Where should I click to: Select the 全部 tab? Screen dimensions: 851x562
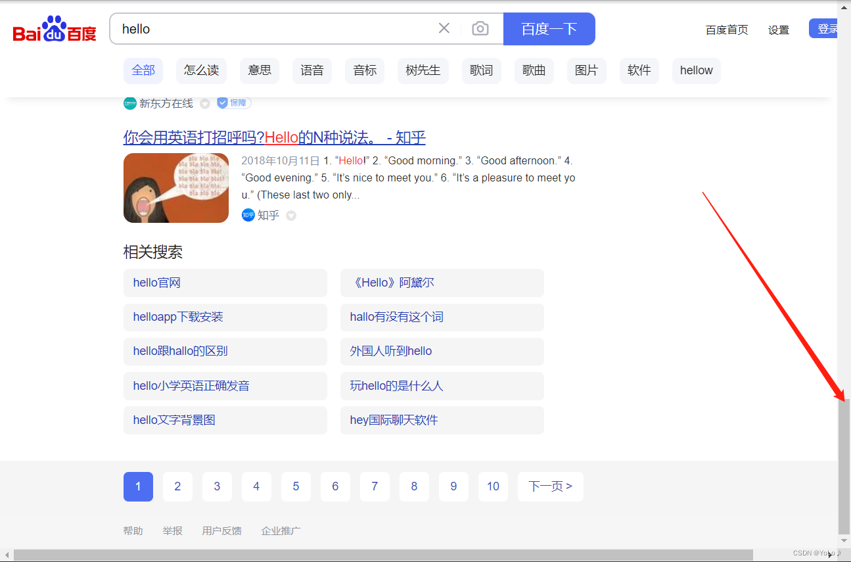point(143,70)
